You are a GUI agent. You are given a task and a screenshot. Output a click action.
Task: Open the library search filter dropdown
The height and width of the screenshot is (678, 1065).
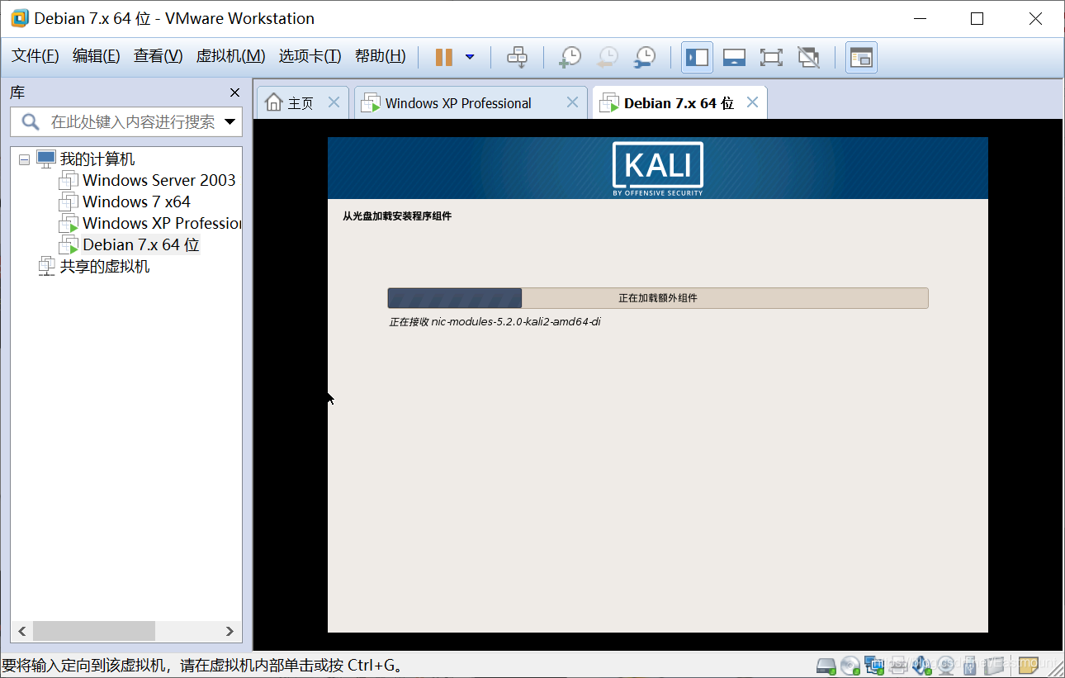click(x=230, y=122)
